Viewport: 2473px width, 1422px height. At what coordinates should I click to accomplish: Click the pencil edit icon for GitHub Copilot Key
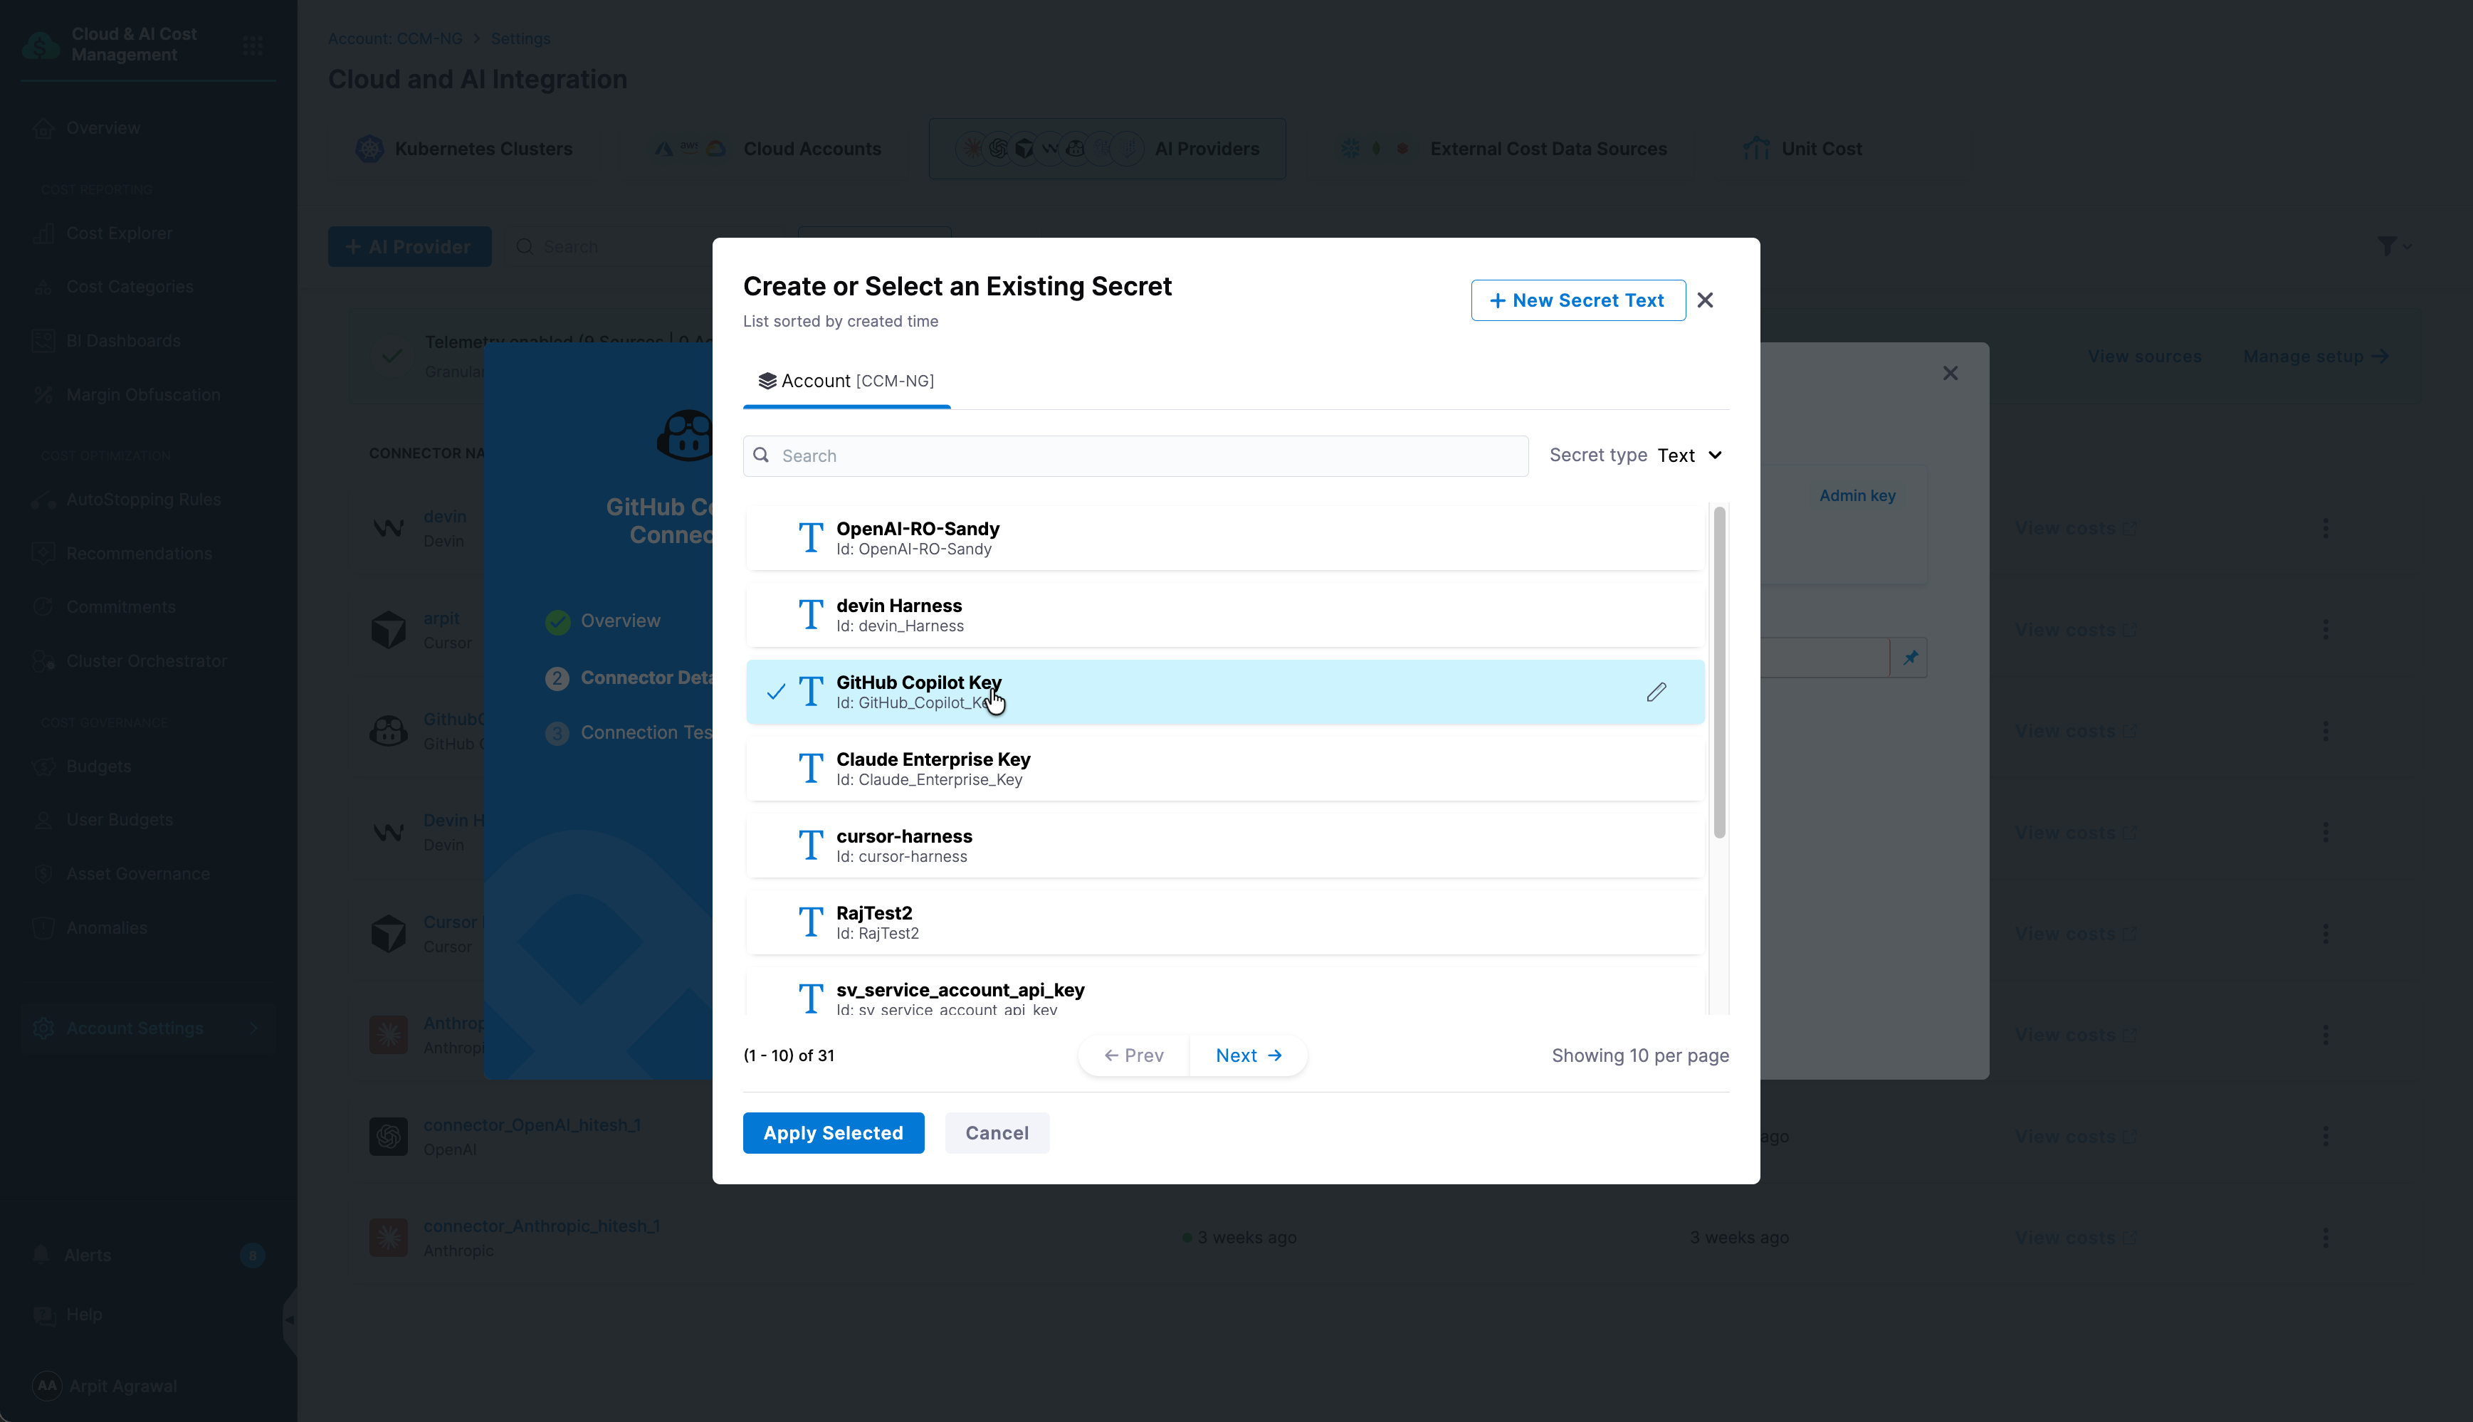[1656, 692]
